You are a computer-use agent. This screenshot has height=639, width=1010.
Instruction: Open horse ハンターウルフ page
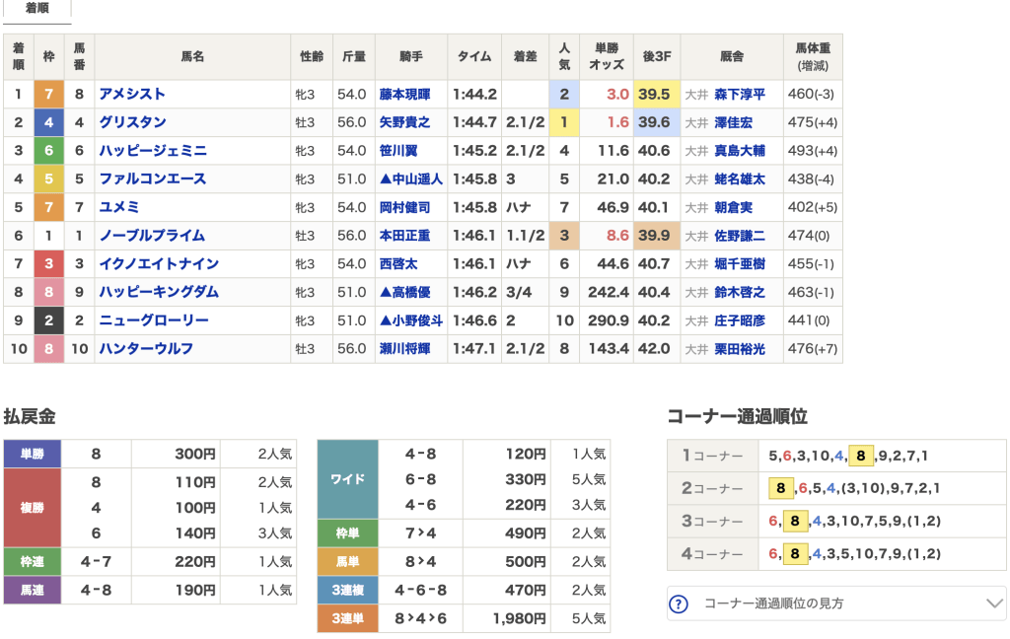[x=146, y=349]
